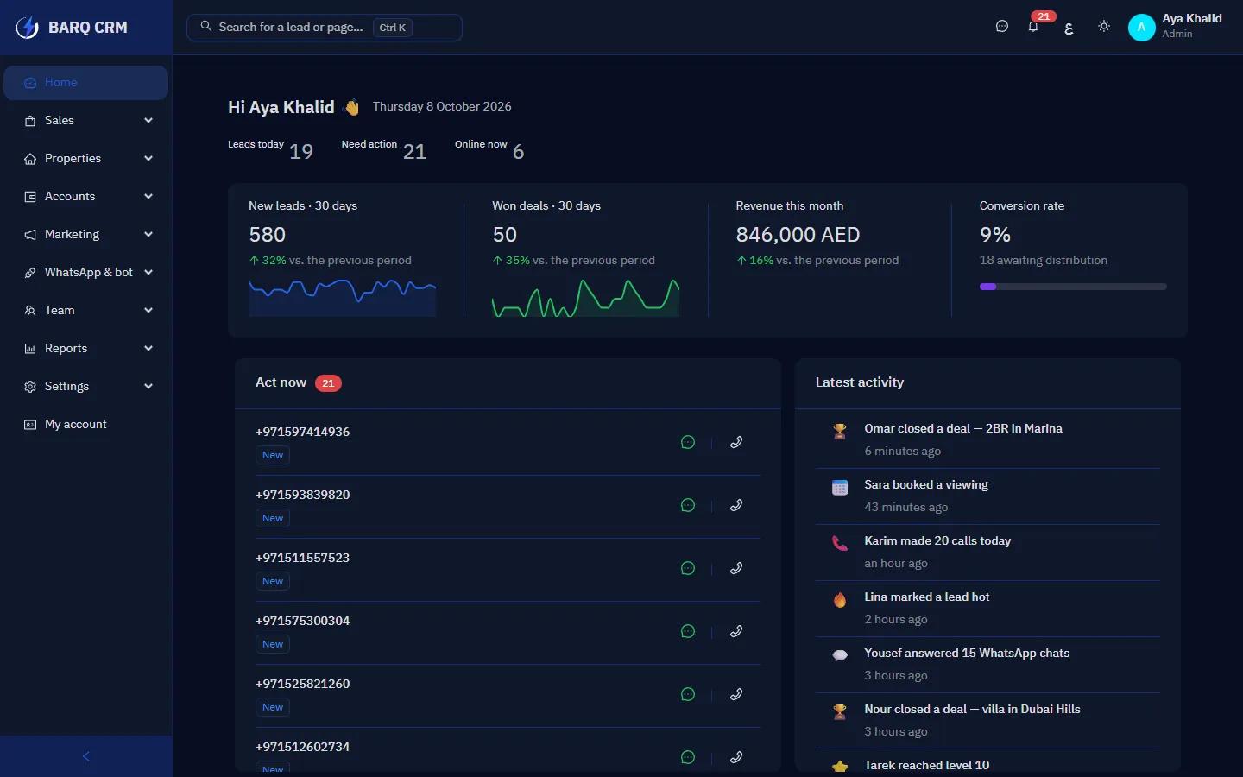Click the Conversion rate progress bar
This screenshot has width=1243, height=777.
(1073, 287)
